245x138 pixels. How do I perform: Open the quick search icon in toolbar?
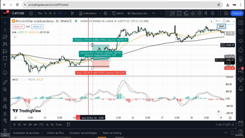point(206,13)
